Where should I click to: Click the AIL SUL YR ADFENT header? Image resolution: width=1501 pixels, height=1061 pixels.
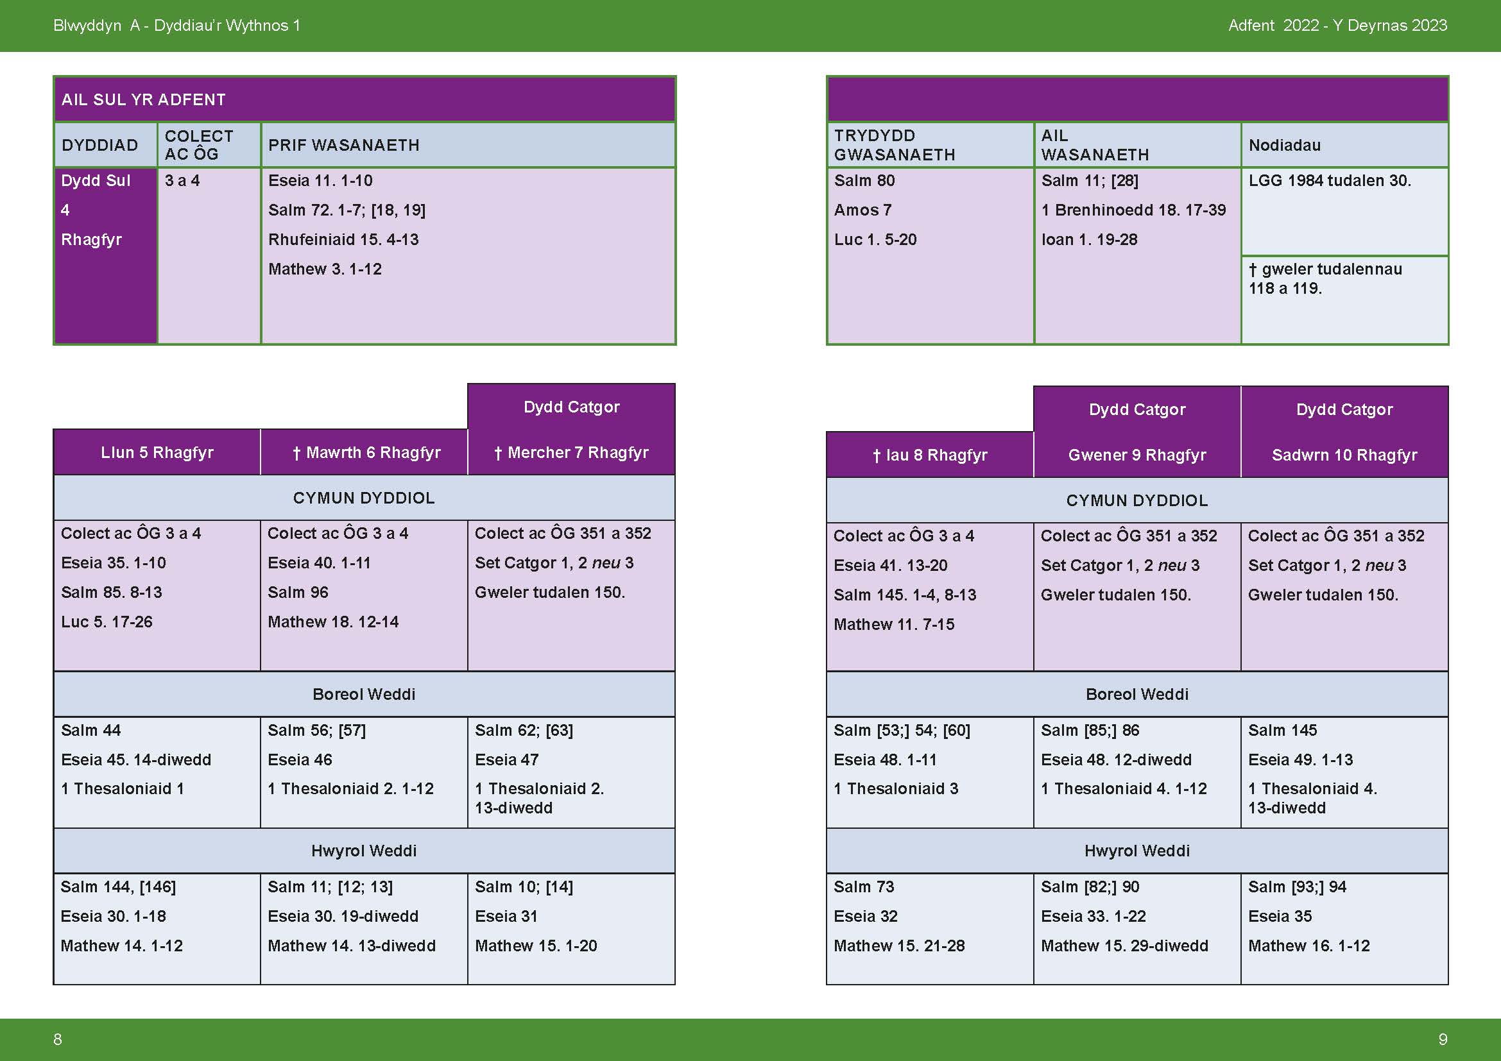pyautogui.click(x=144, y=99)
